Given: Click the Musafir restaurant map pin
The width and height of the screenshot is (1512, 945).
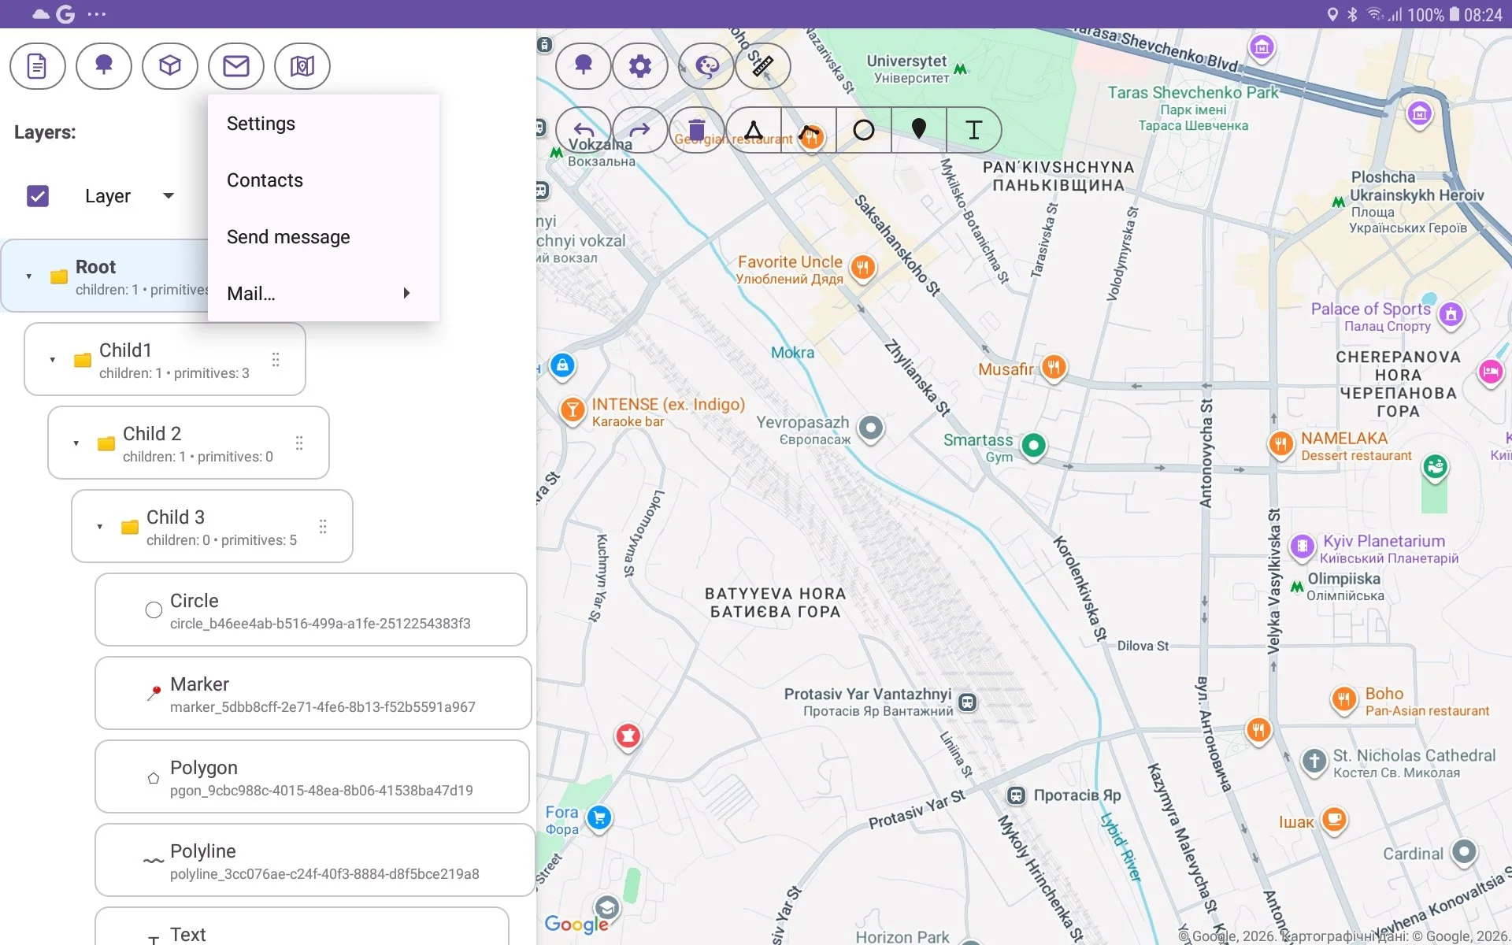Looking at the screenshot, I should coord(1054,367).
